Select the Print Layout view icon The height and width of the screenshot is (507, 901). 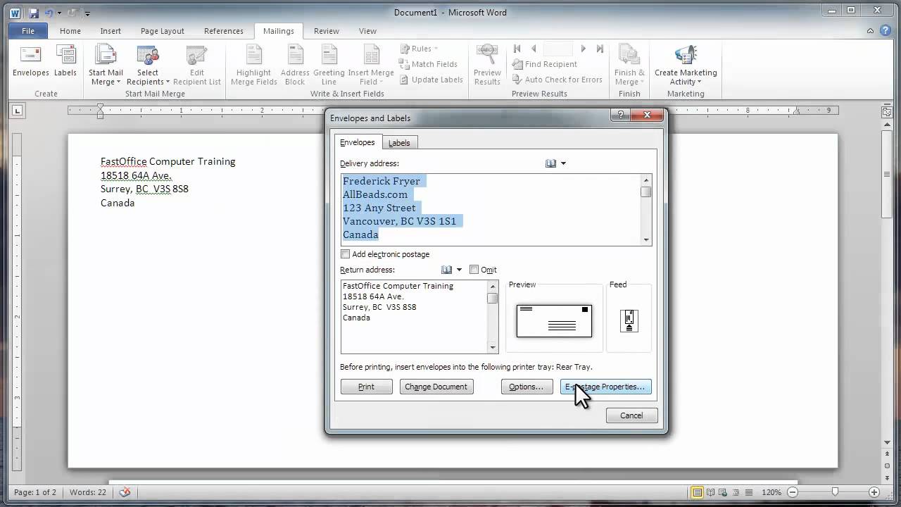point(698,492)
